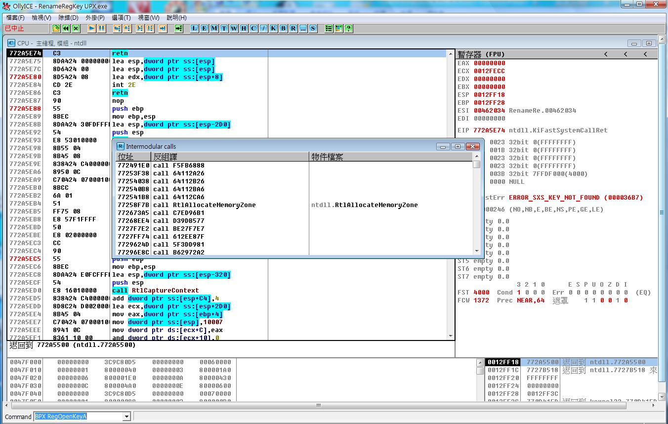Show Run trace with the ellipsis icon
This screenshot has width=668, height=424.
click(303, 29)
